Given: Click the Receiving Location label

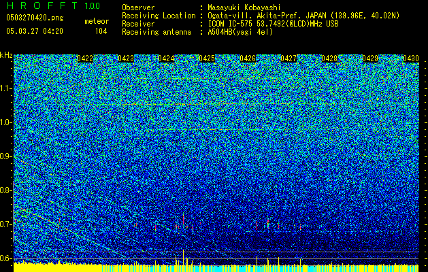Looking at the screenshot, I should point(159,16).
